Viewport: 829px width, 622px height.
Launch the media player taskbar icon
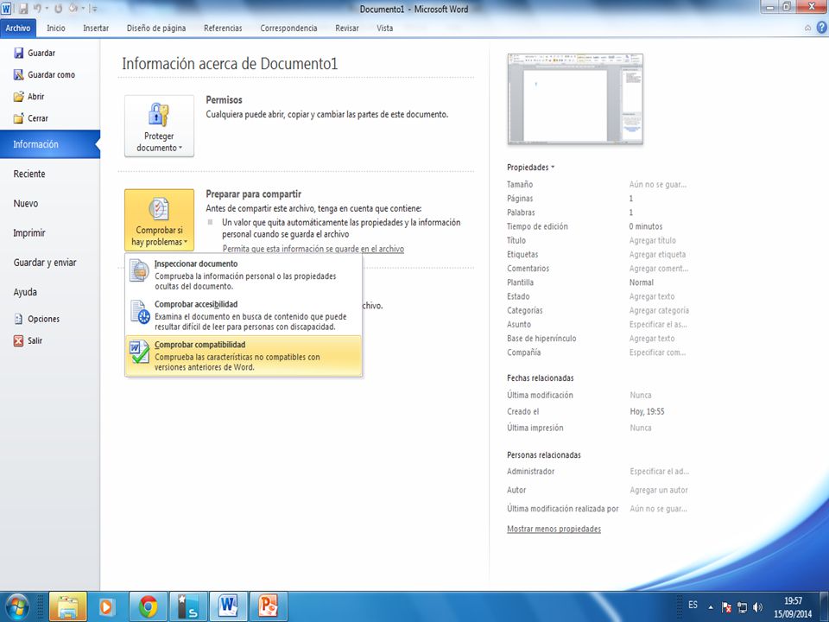point(105,606)
